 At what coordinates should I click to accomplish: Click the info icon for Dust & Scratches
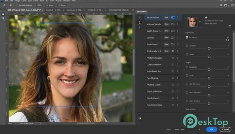(x=173, y=65)
